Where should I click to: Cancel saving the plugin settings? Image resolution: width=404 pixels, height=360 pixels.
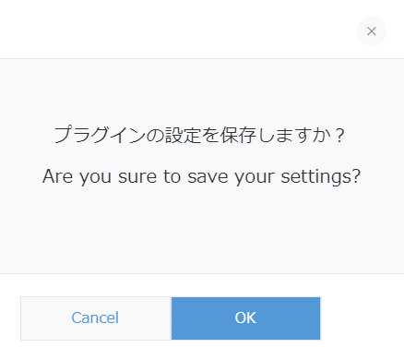pos(96,318)
